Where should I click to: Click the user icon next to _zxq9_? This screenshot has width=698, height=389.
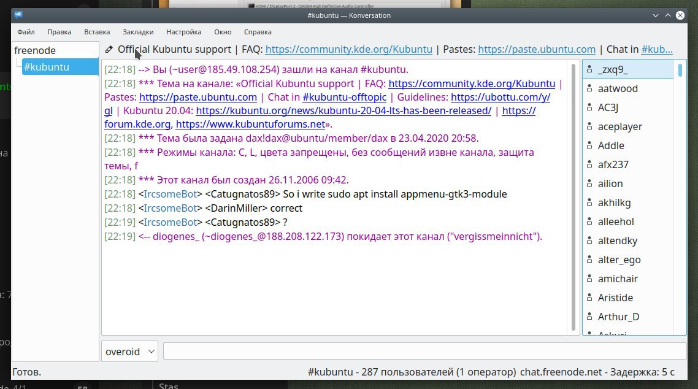pyautogui.click(x=589, y=69)
